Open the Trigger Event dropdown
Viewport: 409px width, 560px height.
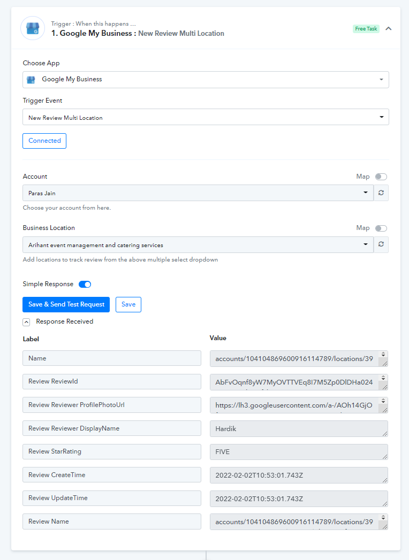[206, 117]
